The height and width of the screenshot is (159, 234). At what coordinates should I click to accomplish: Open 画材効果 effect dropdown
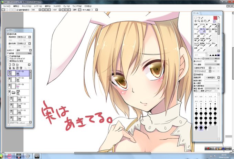30,44
